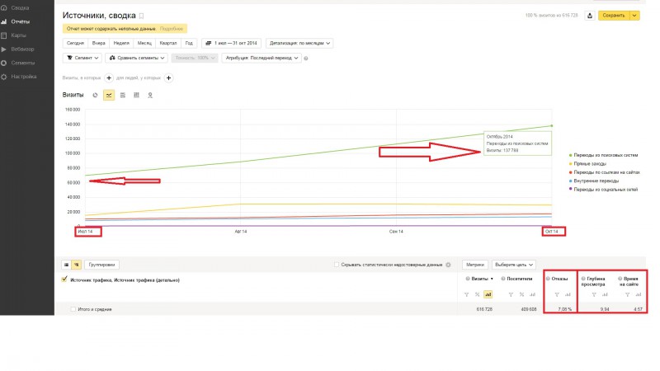Select the Квартал period tab
The height and width of the screenshot is (371, 660).
pos(168,44)
